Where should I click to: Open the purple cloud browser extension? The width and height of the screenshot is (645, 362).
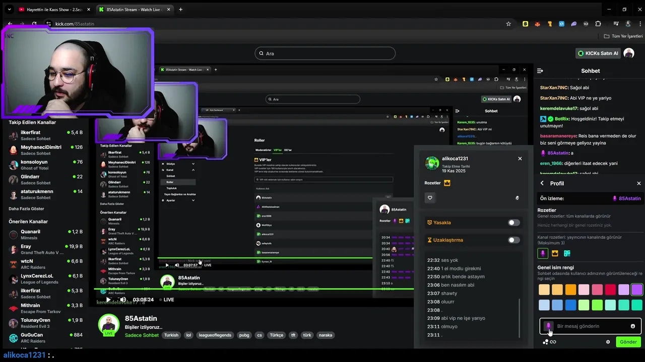tap(574, 24)
